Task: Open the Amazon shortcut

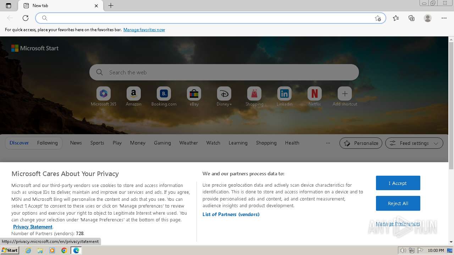Action: [134, 97]
